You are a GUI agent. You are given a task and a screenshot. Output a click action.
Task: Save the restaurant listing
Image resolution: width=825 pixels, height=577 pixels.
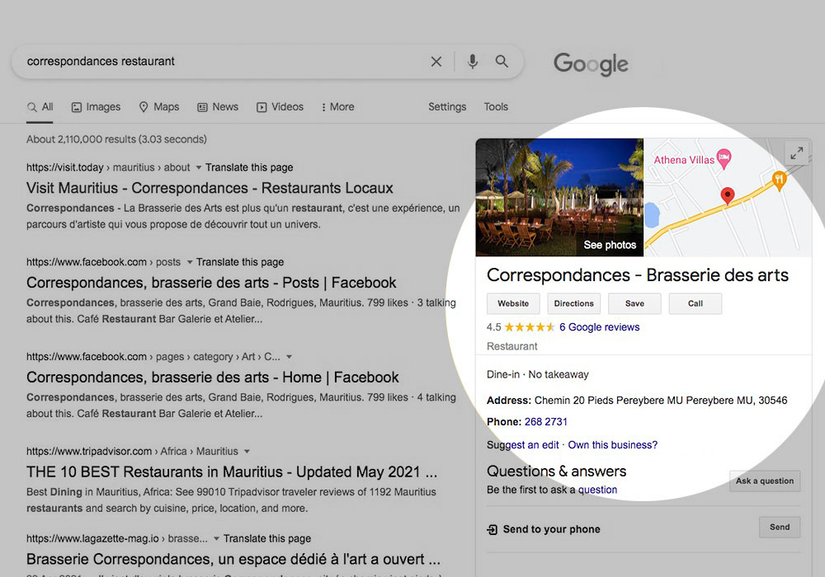pos(634,303)
